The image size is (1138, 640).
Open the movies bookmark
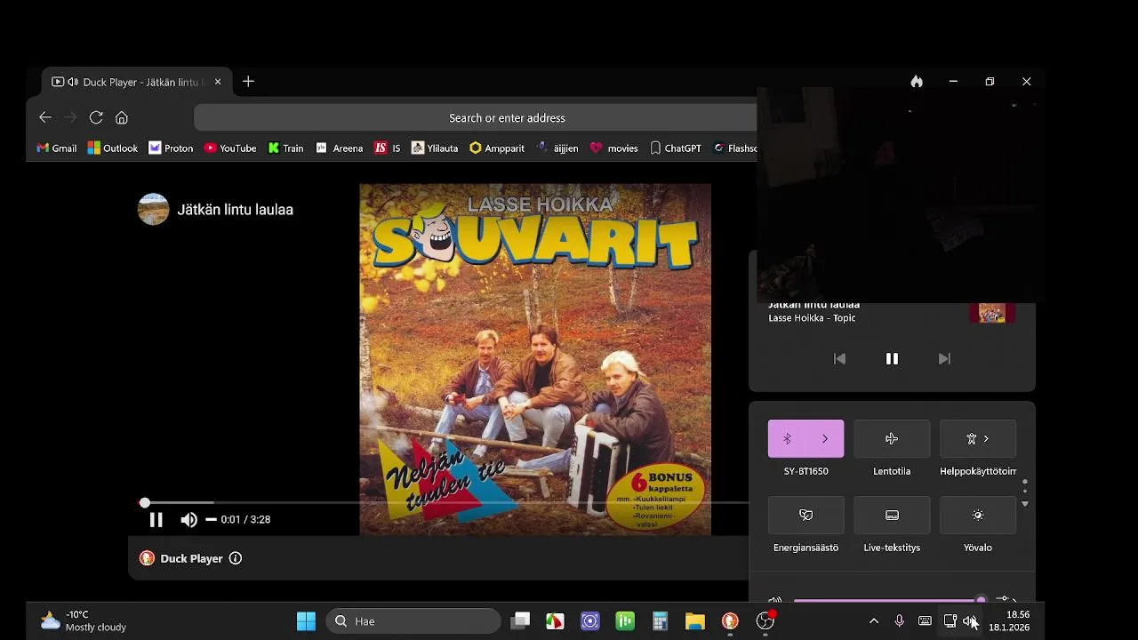coord(613,148)
